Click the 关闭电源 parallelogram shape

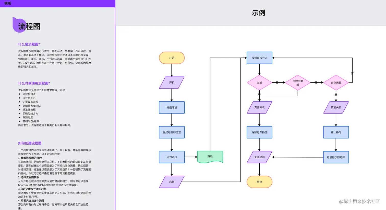[259, 157]
